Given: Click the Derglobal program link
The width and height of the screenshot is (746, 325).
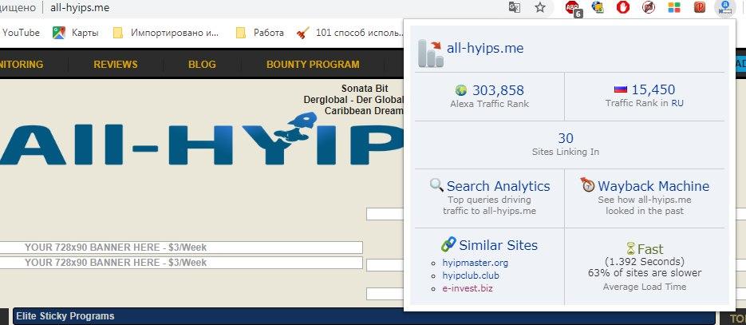Looking at the screenshot, I should tap(353, 100).
